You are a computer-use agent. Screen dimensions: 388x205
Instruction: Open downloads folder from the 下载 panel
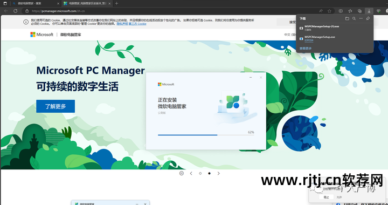click(x=347, y=18)
